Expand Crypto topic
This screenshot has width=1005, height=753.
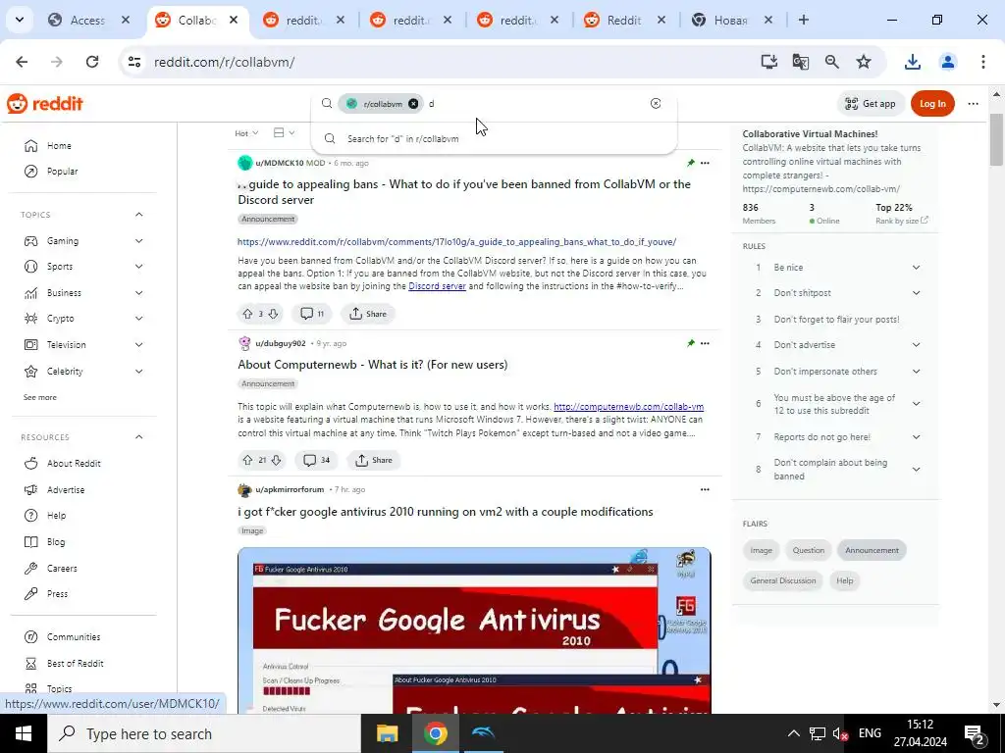pos(139,319)
